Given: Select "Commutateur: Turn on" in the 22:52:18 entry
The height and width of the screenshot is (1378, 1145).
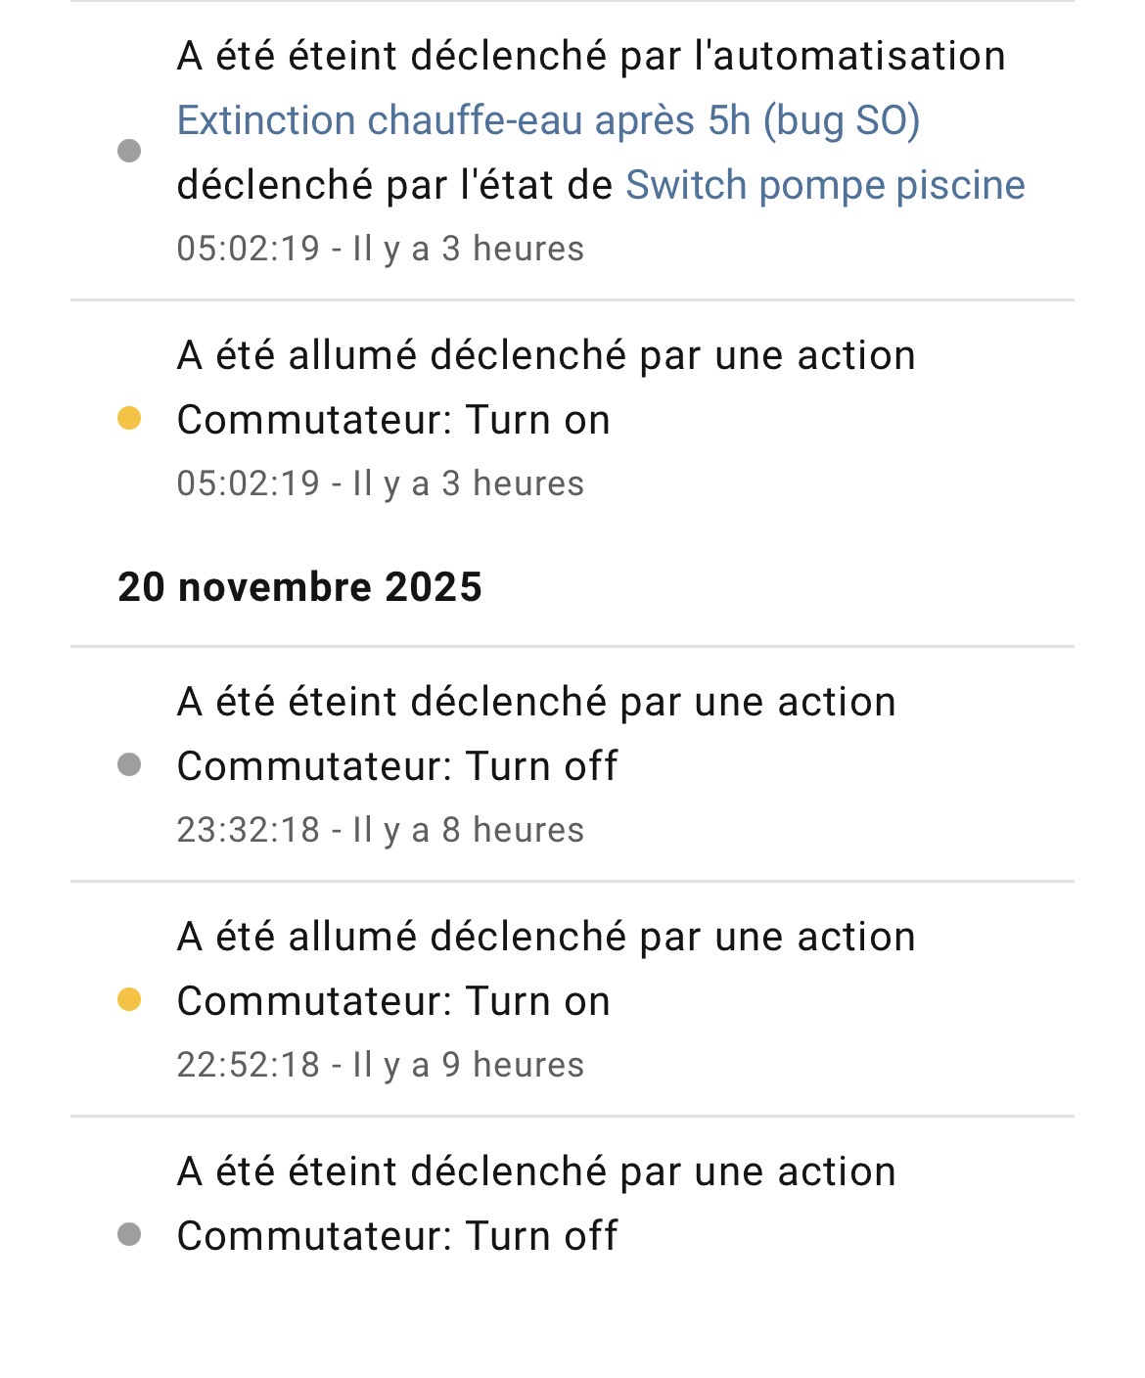Looking at the screenshot, I should (x=393, y=1001).
